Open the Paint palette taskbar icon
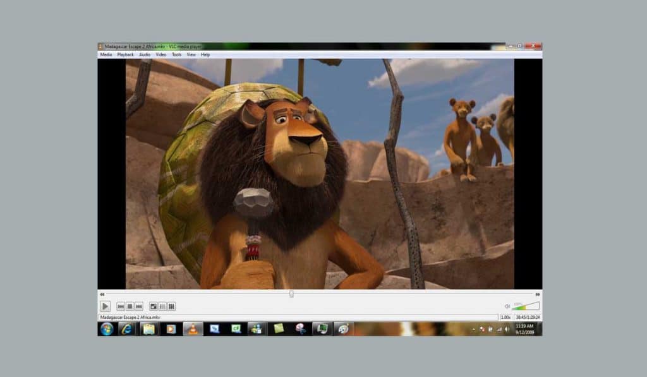647x377 pixels. coord(343,329)
